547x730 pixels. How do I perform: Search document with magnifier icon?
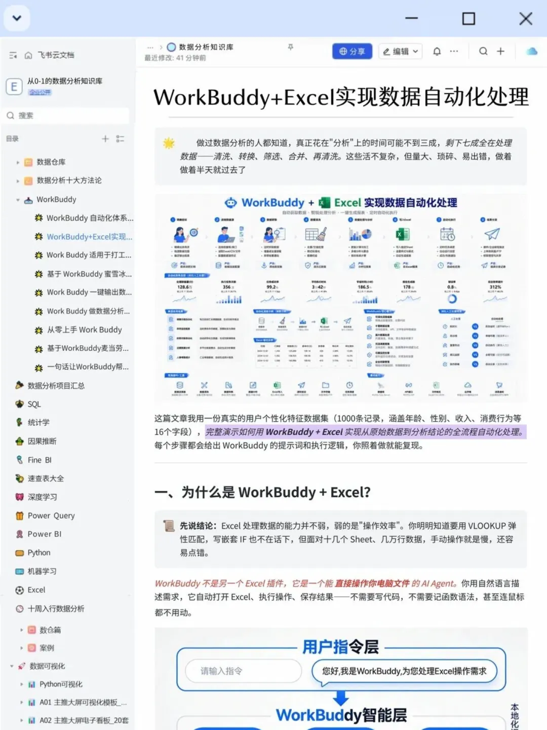(x=483, y=51)
